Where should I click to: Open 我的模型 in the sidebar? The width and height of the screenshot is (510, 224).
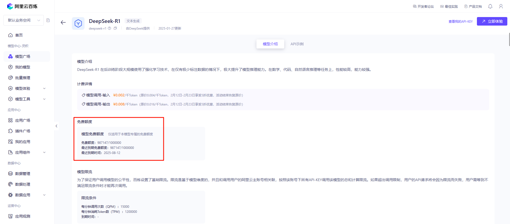[x=27, y=67]
